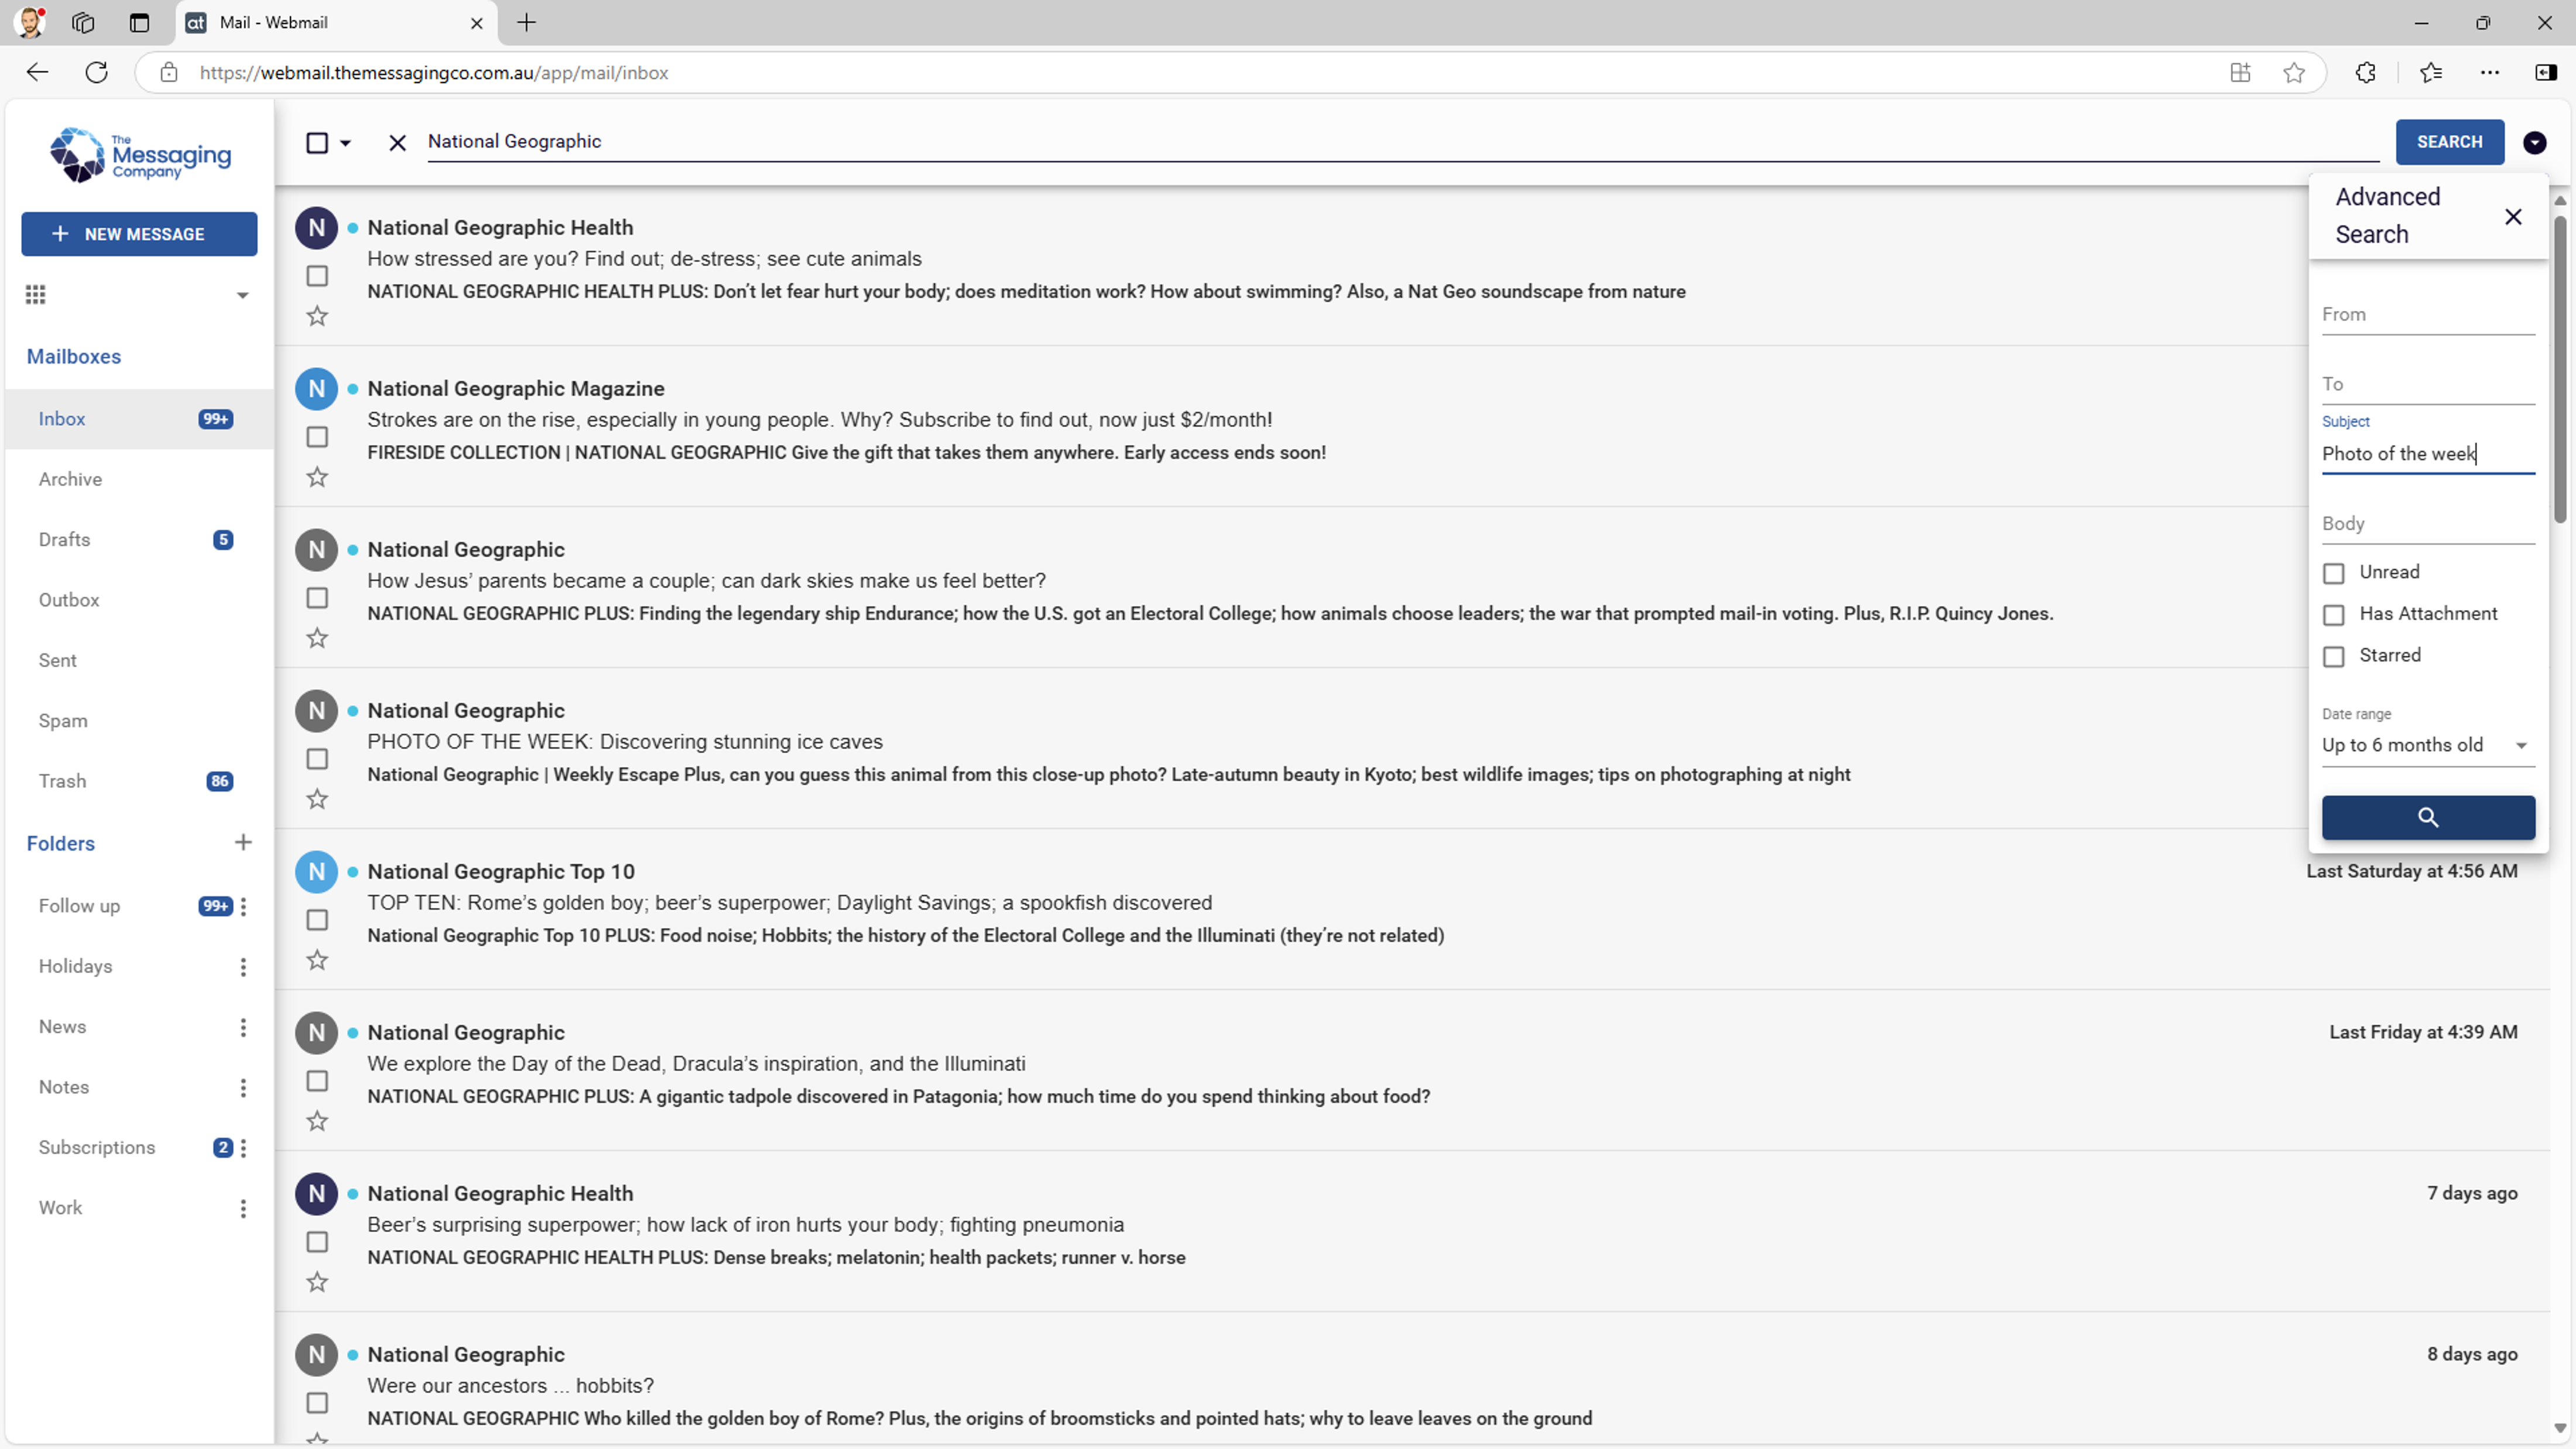Click the SEARCH button
The width and height of the screenshot is (2576, 1449).
tap(2449, 142)
